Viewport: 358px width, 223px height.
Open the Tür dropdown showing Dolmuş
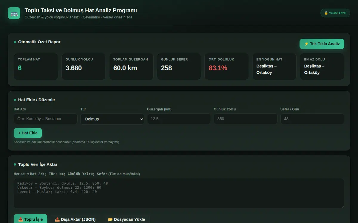[112, 119]
